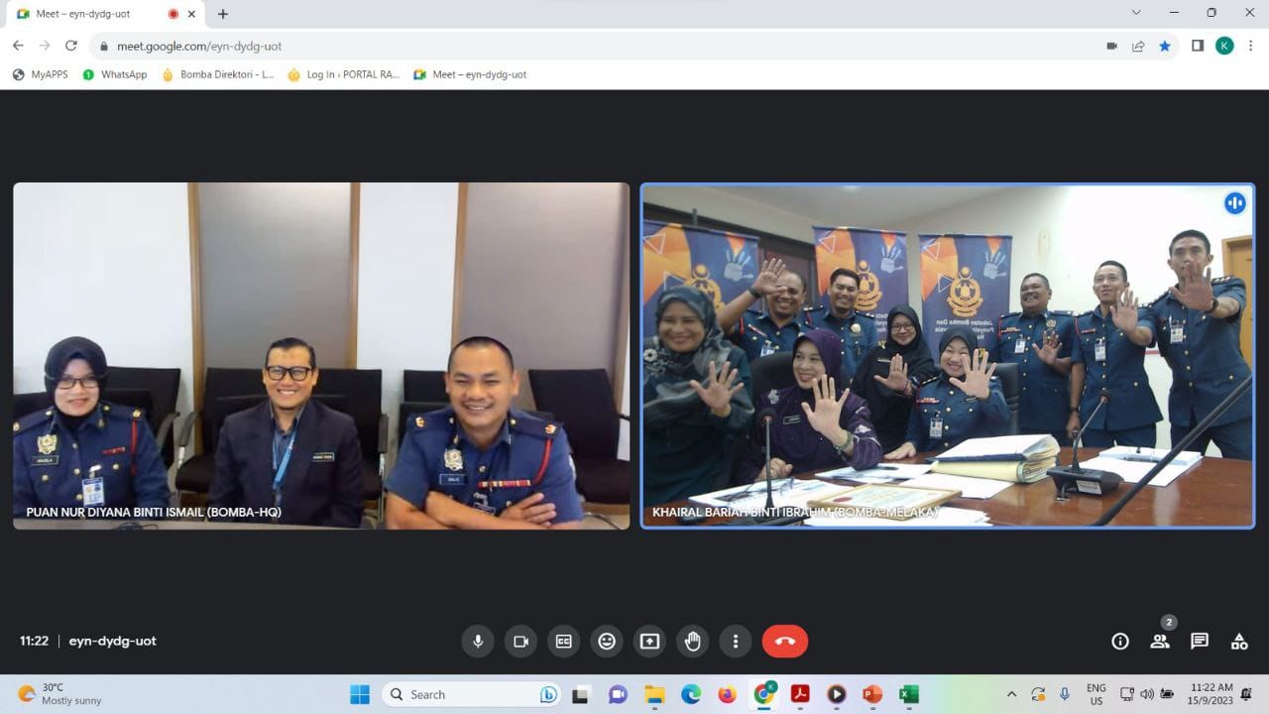Turn off the camera in Meet
Image resolution: width=1269 pixels, height=714 pixels.
pyautogui.click(x=520, y=642)
